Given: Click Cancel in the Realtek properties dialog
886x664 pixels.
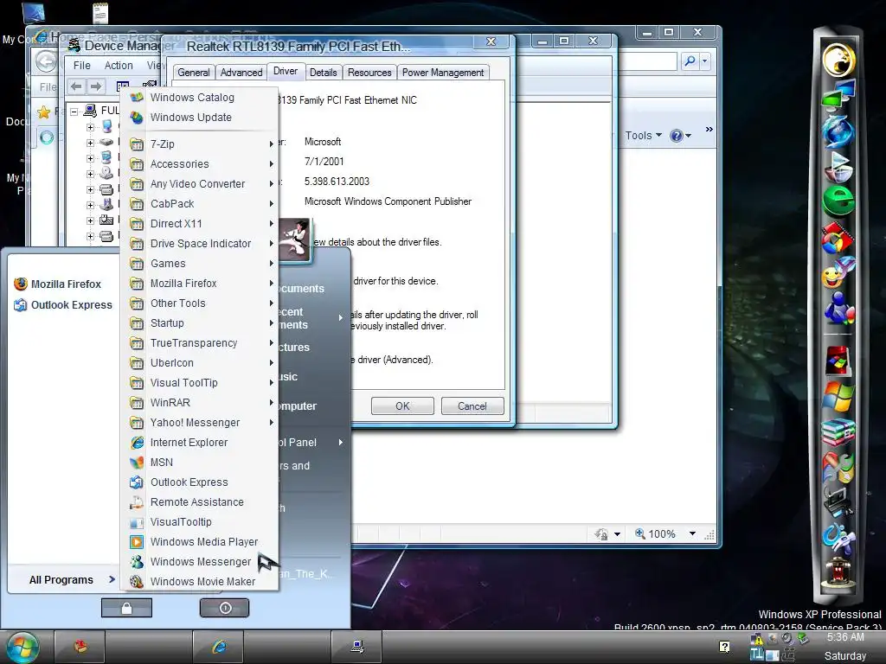Looking at the screenshot, I should (x=472, y=406).
